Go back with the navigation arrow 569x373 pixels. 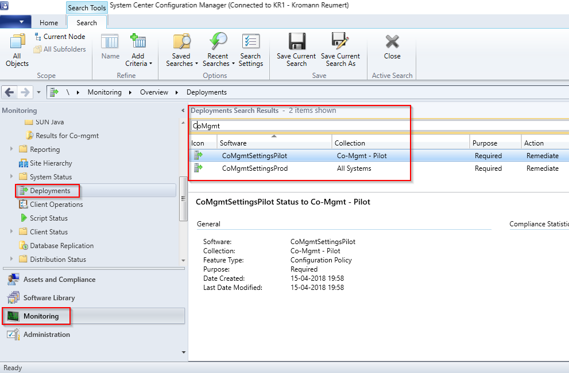point(10,92)
